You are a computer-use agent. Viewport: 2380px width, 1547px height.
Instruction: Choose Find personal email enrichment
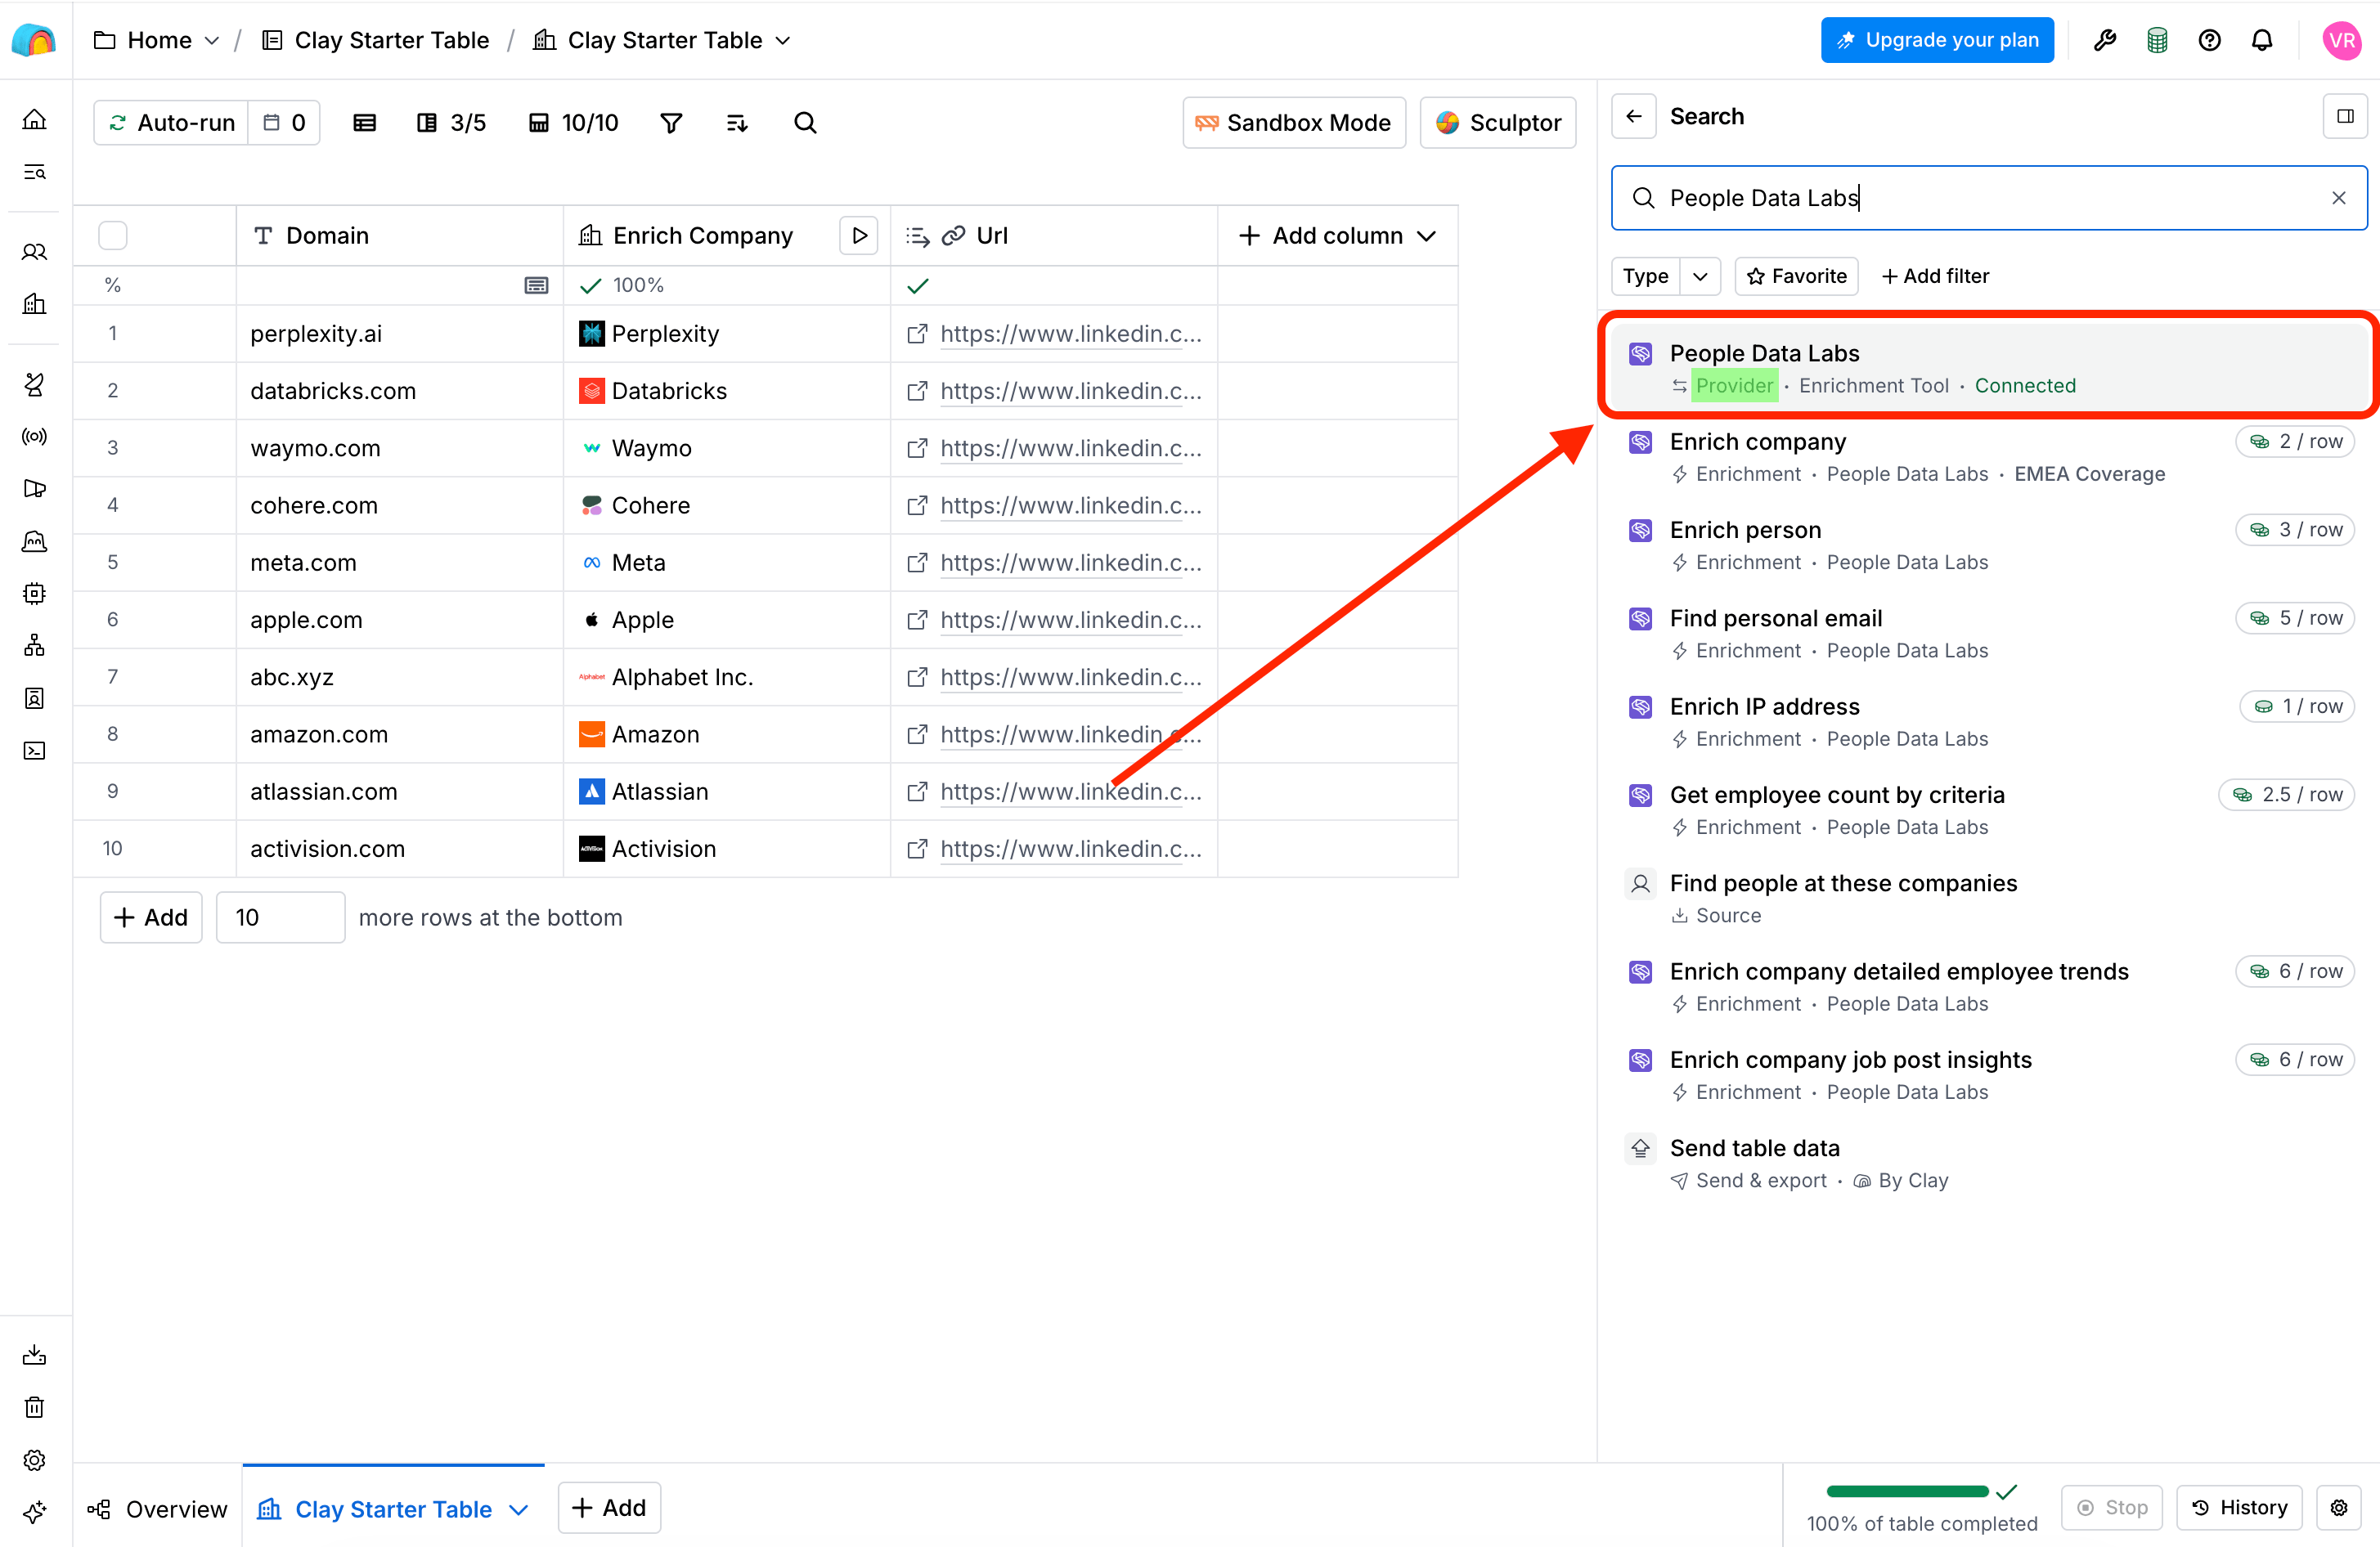click(x=1988, y=633)
